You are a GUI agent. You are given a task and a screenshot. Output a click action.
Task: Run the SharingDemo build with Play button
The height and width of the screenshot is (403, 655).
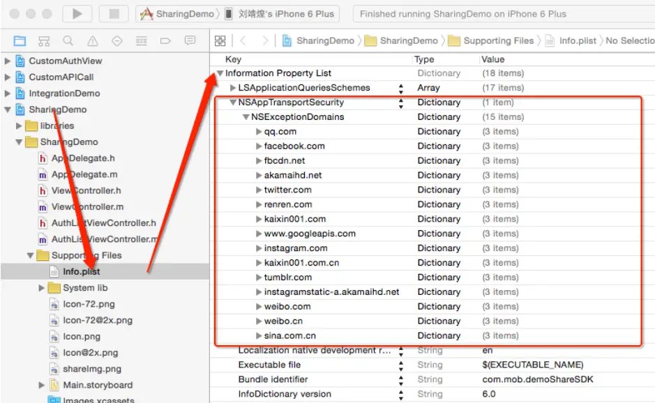pos(77,14)
